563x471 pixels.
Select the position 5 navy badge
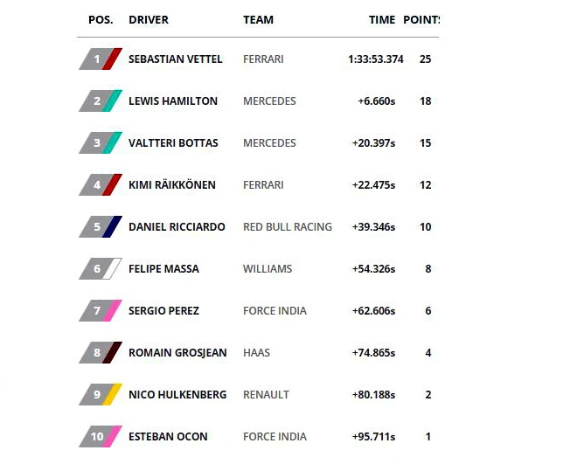pos(100,227)
